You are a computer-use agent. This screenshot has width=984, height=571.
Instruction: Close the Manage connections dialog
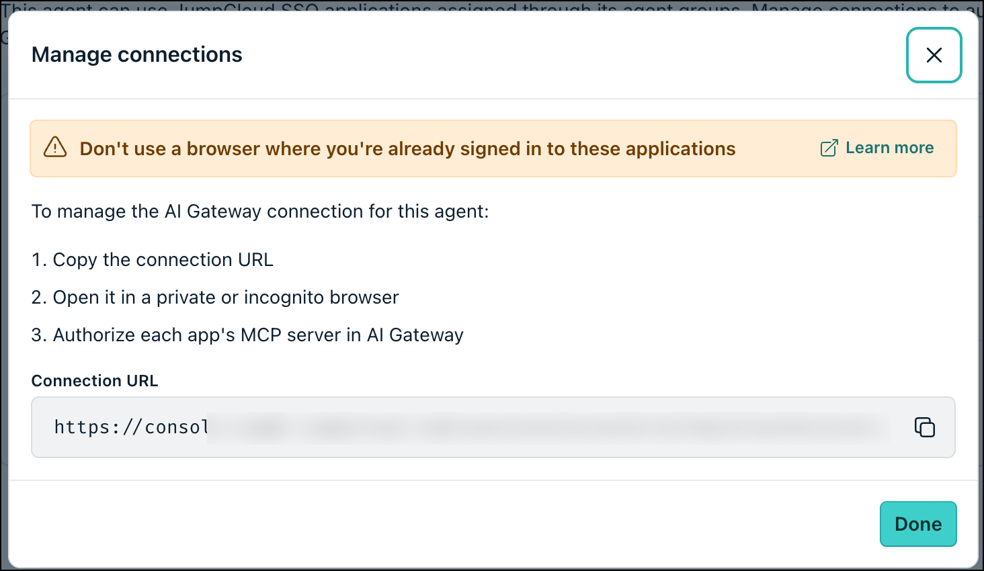(934, 55)
